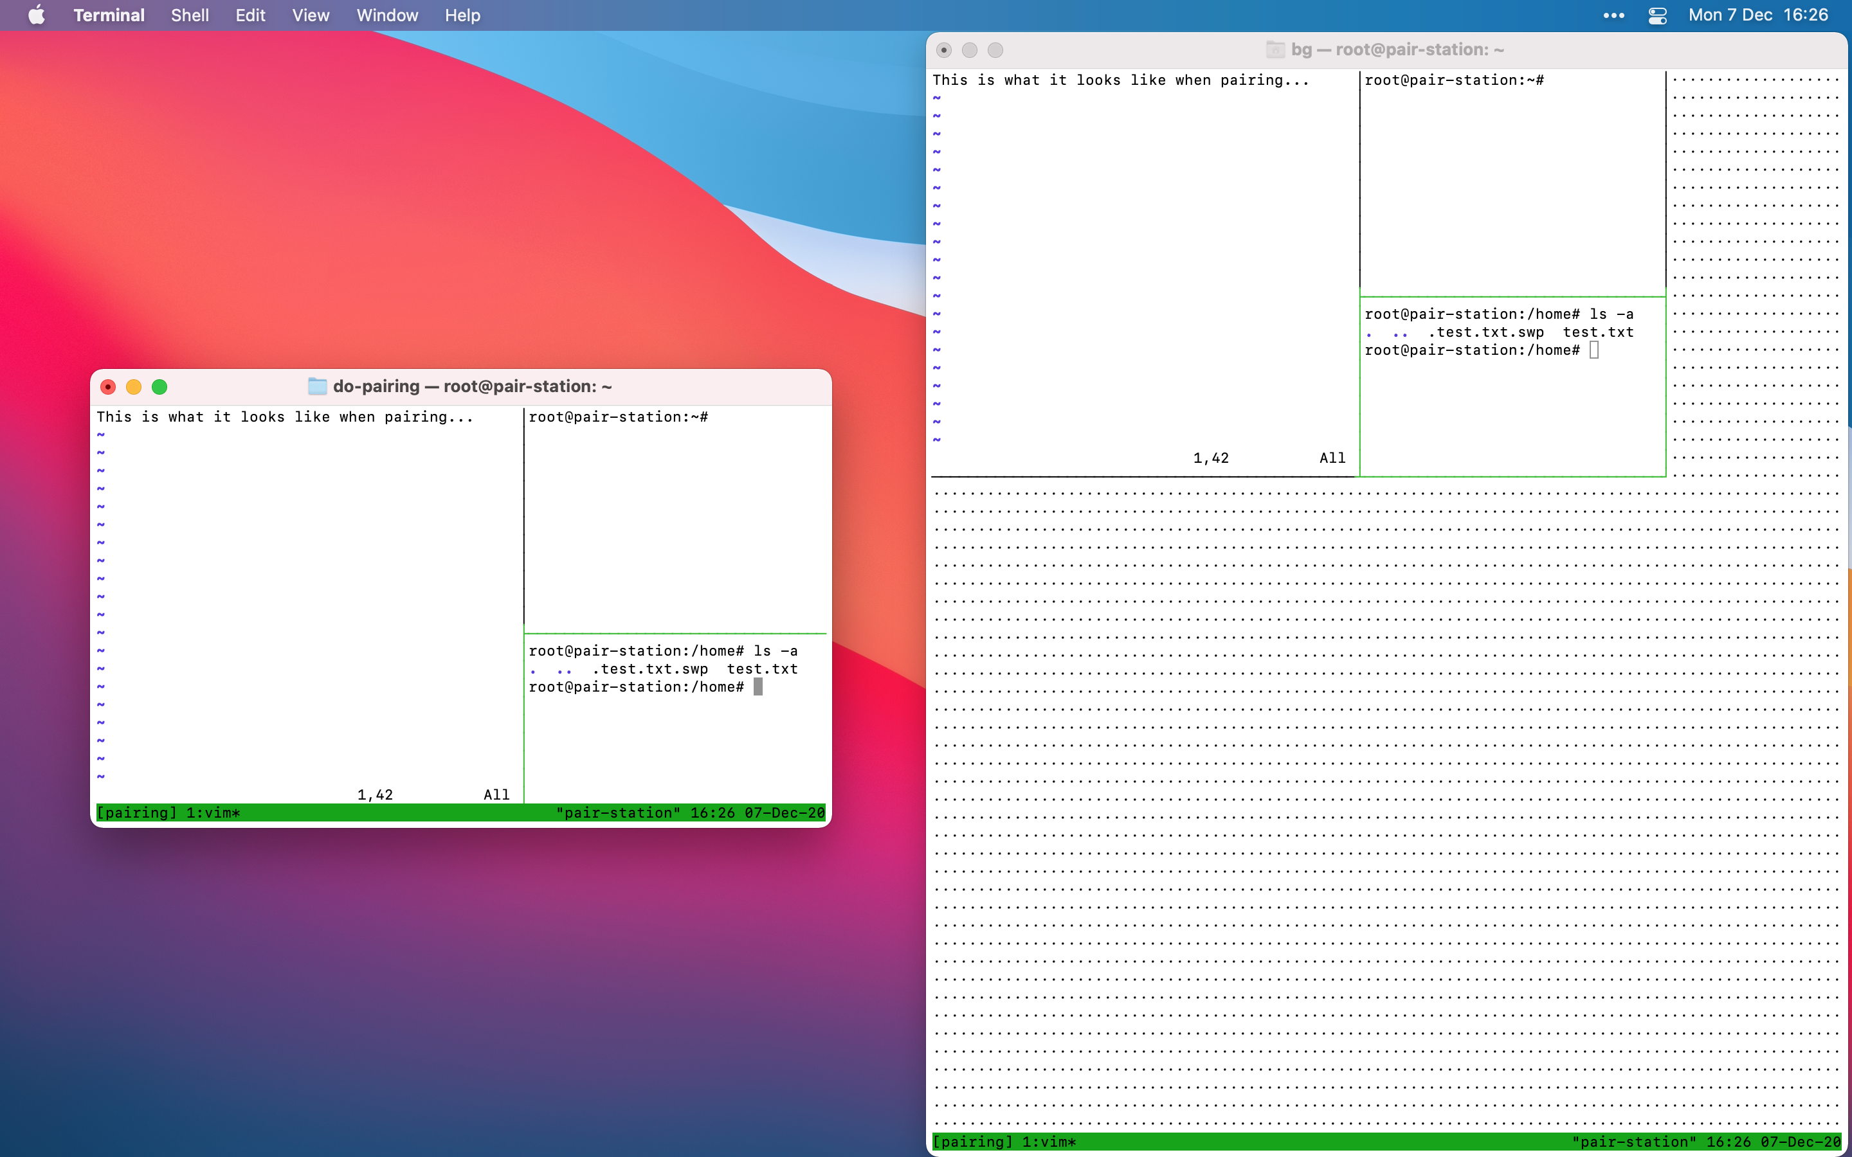Click the menu bar date and time
The width and height of the screenshot is (1852, 1157).
pyautogui.click(x=1758, y=15)
